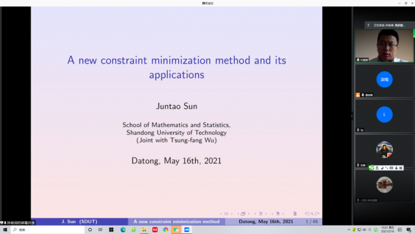Toggle Sogou moon half/full-width mode
415x234 pixels.
[382, 168]
